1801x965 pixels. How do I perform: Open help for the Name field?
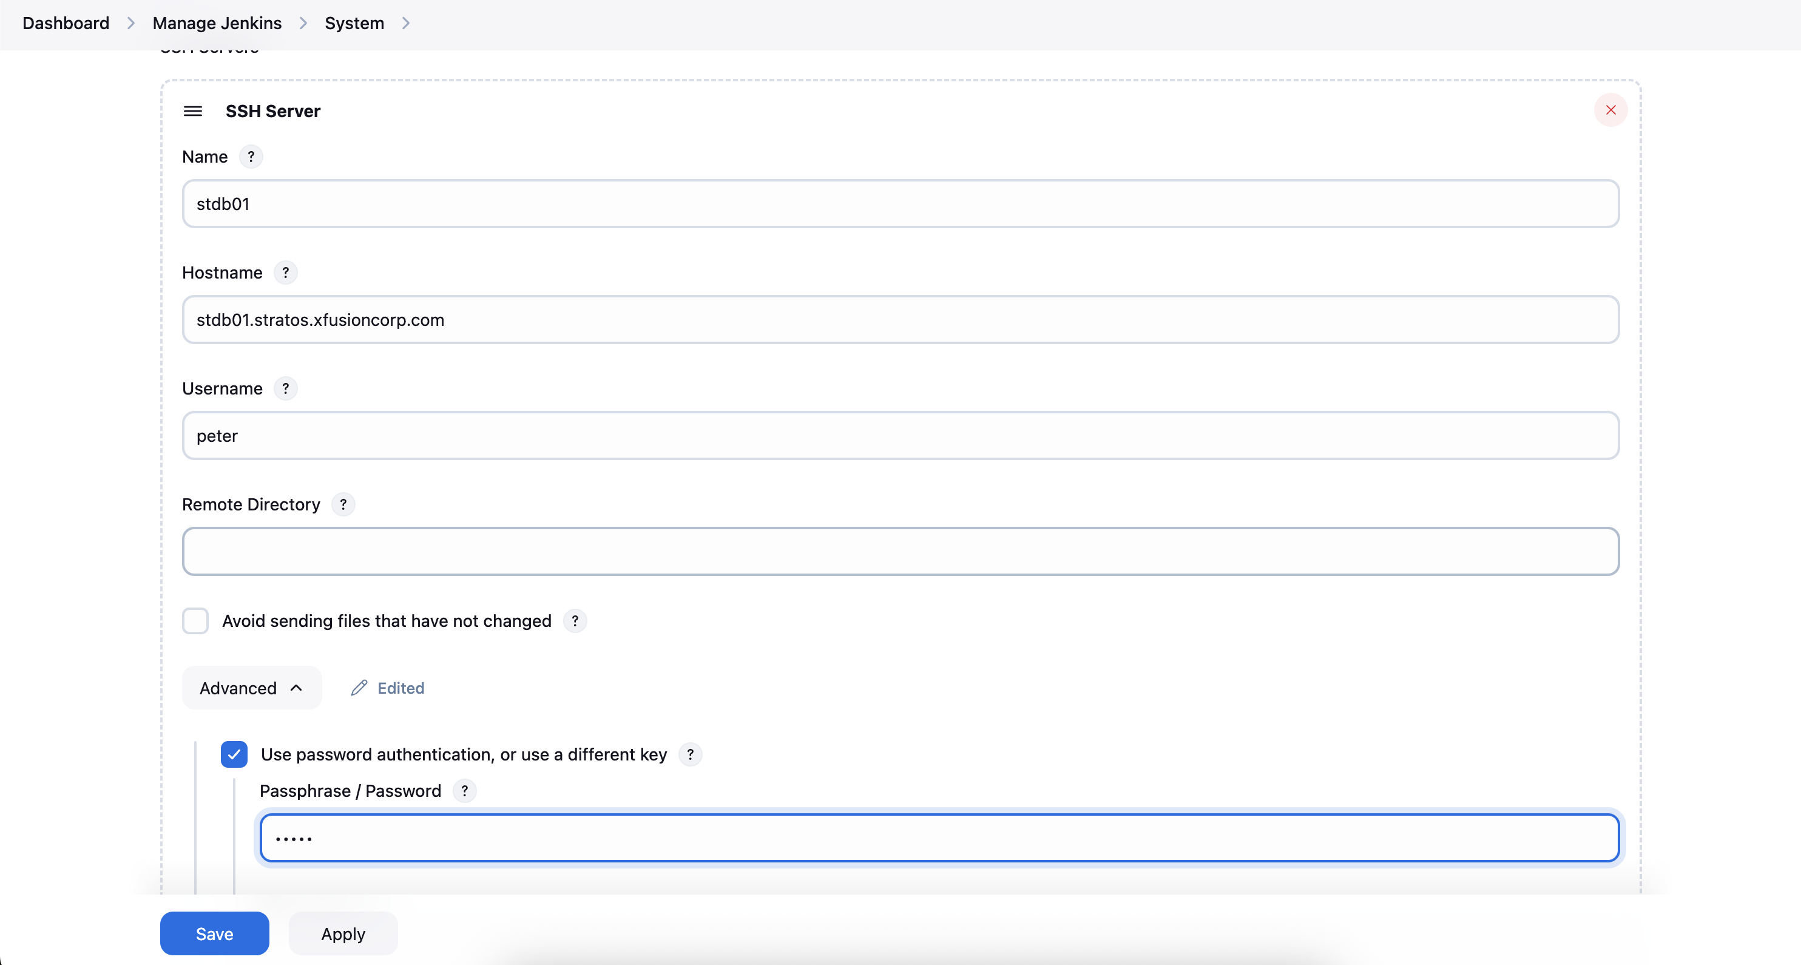[x=251, y=157]
